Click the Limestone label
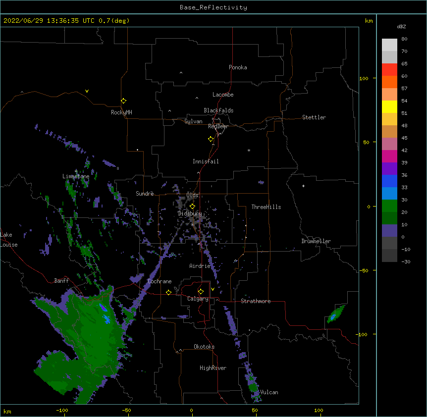Screen dimensions: 427x417 pyautogui.click(x=76, y=176)
